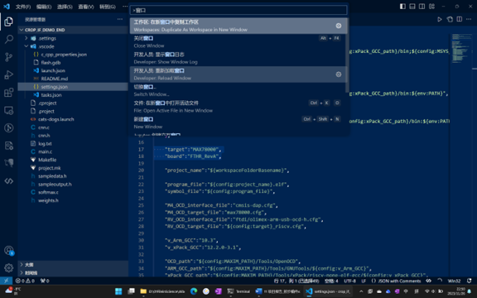Click the command palette list scrollbar

[x=348, y=55]
